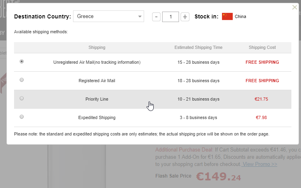Select Priority Line radio button
The height and width of the screenshot is (188, 301).
click(x=22, y=98)
